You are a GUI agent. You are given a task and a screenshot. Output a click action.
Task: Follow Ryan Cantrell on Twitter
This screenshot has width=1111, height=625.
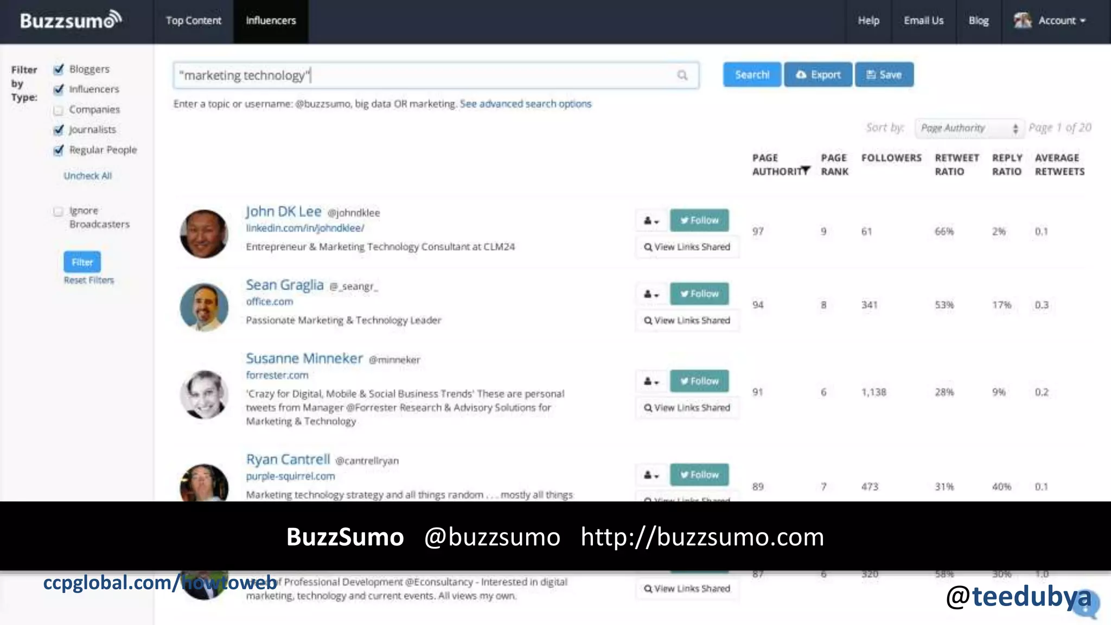pyautogui.click(x=699, y=475)
